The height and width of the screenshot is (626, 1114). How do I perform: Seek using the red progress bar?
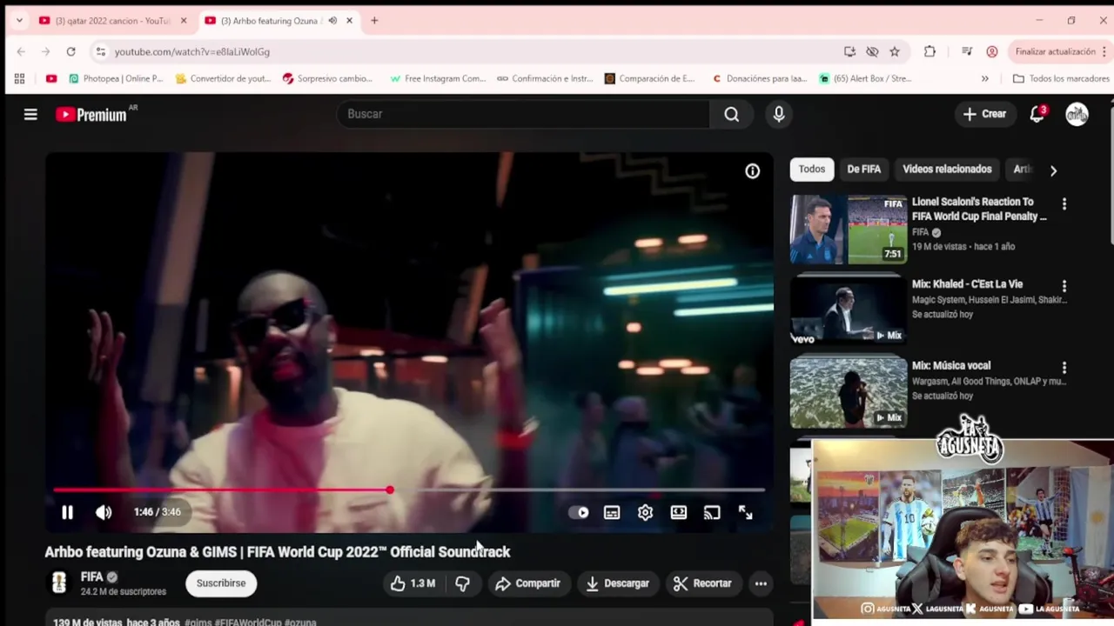pos(409,489)
